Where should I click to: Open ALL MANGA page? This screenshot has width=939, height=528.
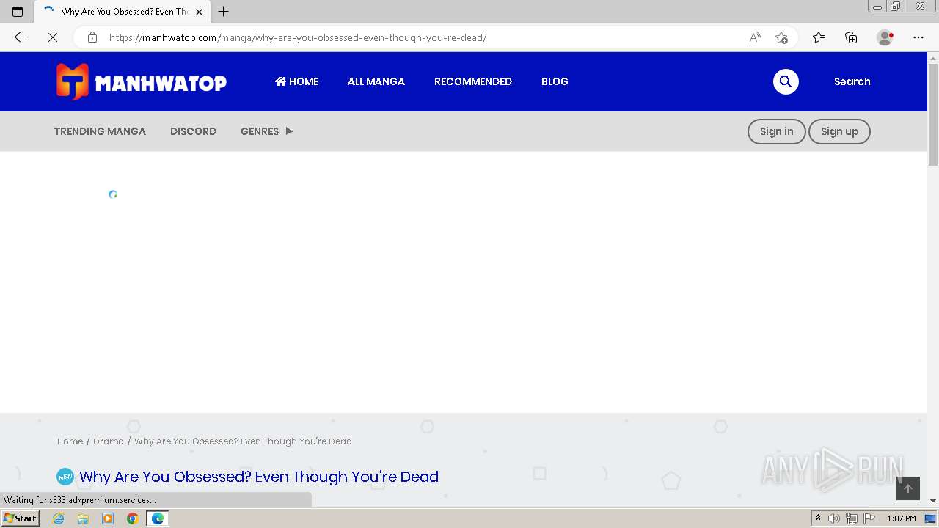pyautogui.click(x=376, y=81)
